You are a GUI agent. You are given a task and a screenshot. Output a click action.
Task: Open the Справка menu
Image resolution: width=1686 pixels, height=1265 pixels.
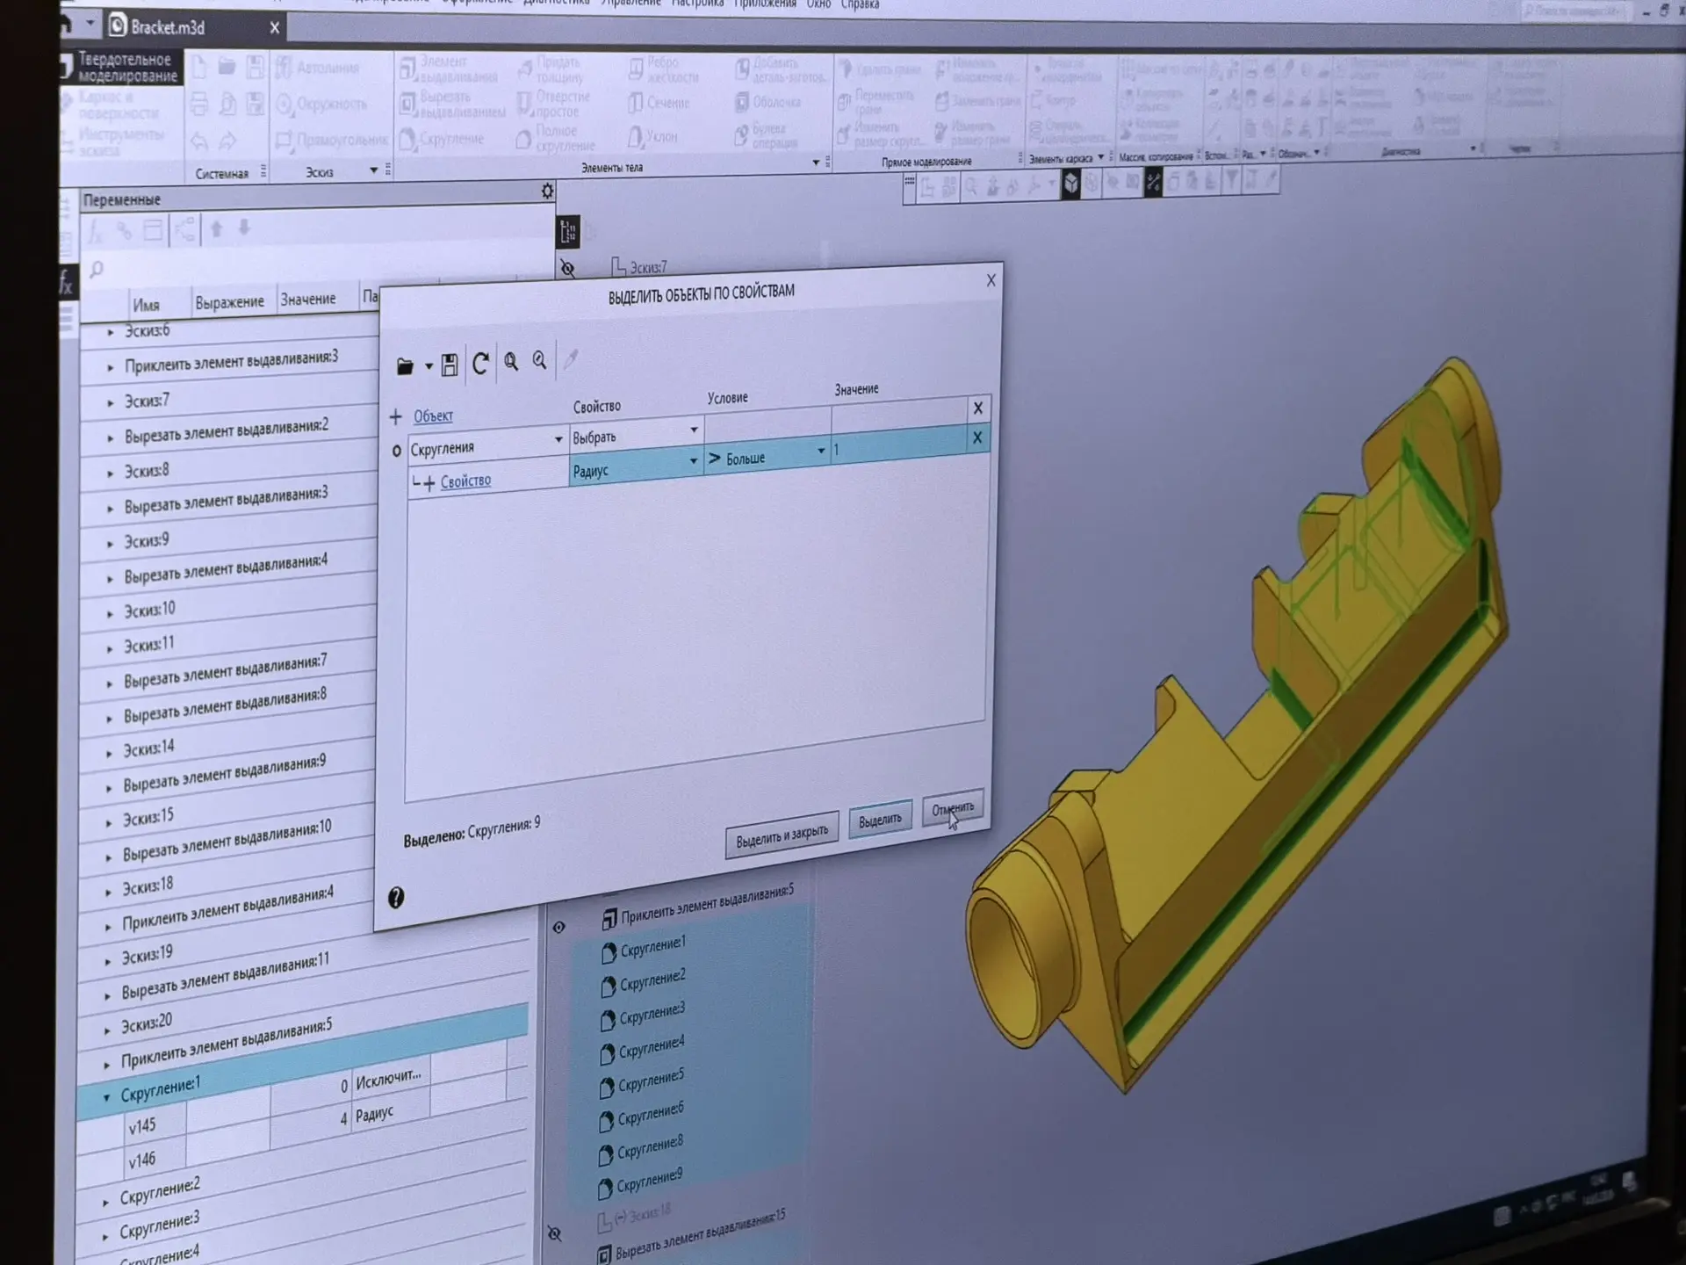coord(860,4)
